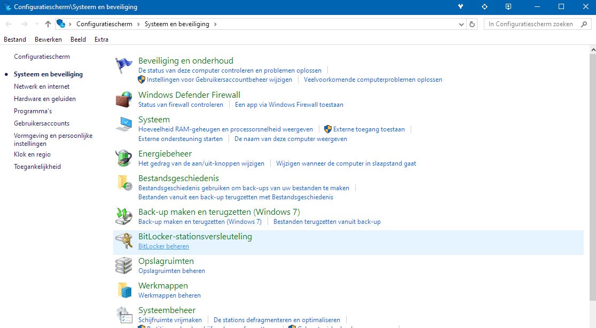
Task: Select Netwerk en internet category
Action: coord(42,87)
